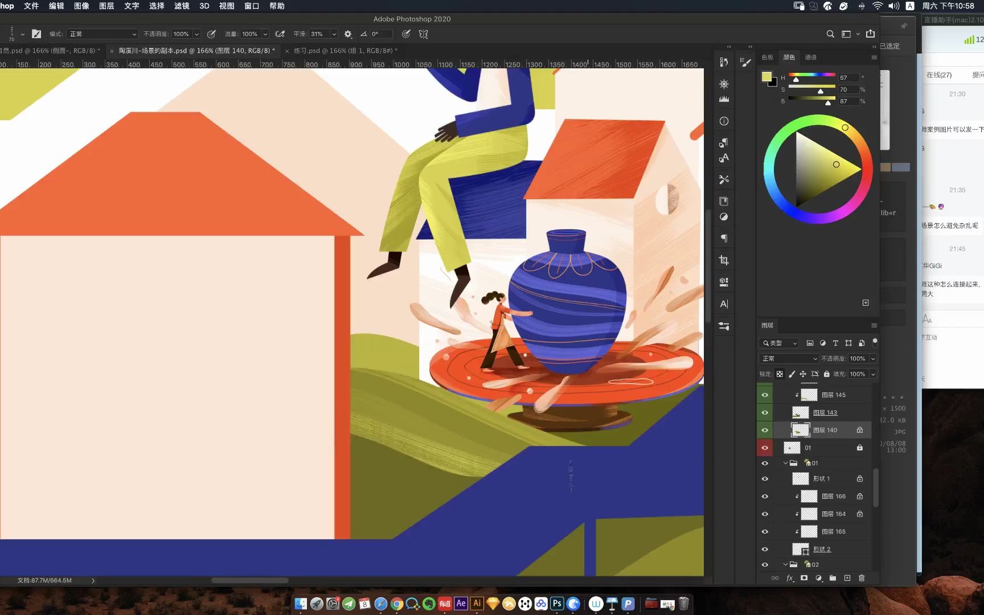Viewport: 984px width, 615px height.
Task: Click lock position move icon
Action: 803,374
